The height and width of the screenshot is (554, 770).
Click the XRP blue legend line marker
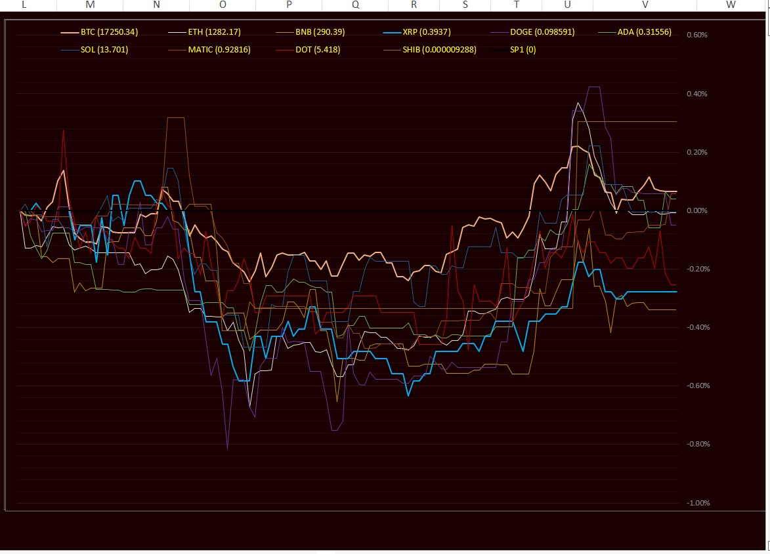pyautogui.click(x=392, y=32)
